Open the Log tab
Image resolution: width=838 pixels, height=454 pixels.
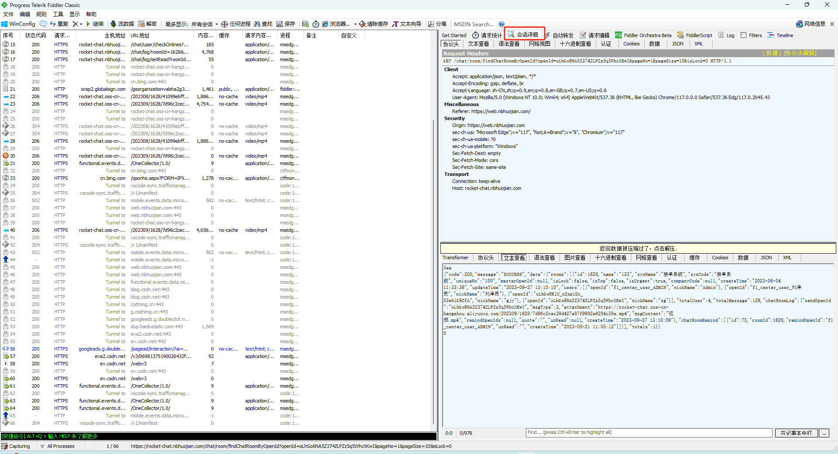click(x=726, y=35)
